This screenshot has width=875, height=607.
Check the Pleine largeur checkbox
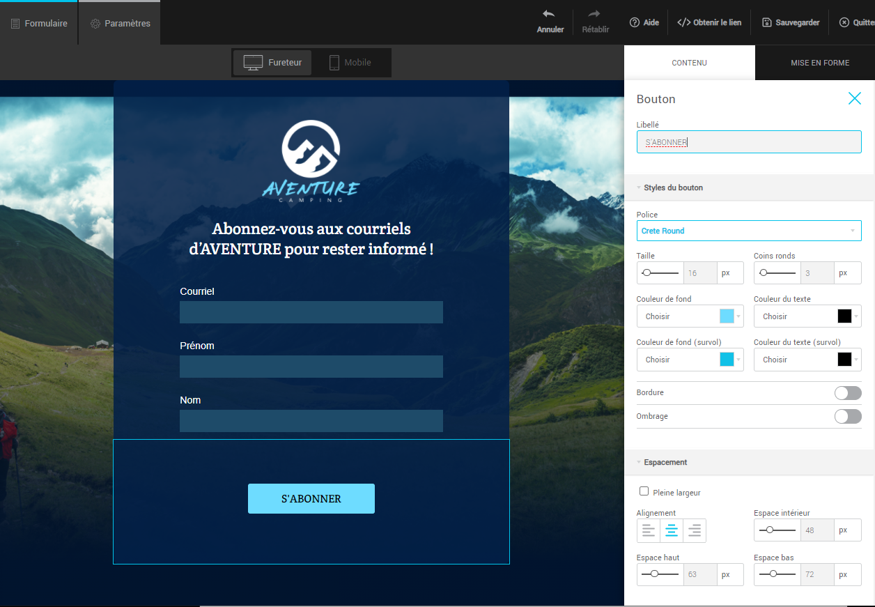point(644,491)
